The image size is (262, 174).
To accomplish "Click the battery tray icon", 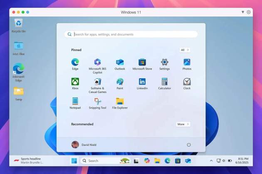I will [230, 161].
